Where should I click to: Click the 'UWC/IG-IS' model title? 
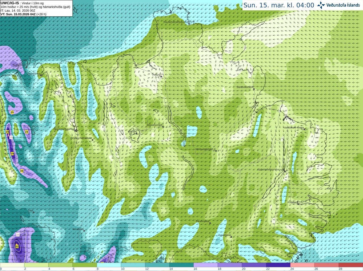[x=10, y=3]
